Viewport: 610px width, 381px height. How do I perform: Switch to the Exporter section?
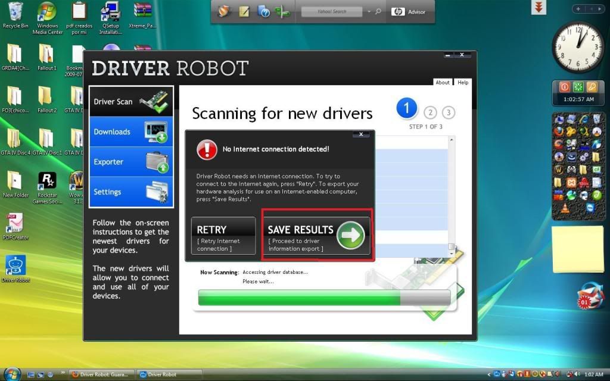[132, 162]
